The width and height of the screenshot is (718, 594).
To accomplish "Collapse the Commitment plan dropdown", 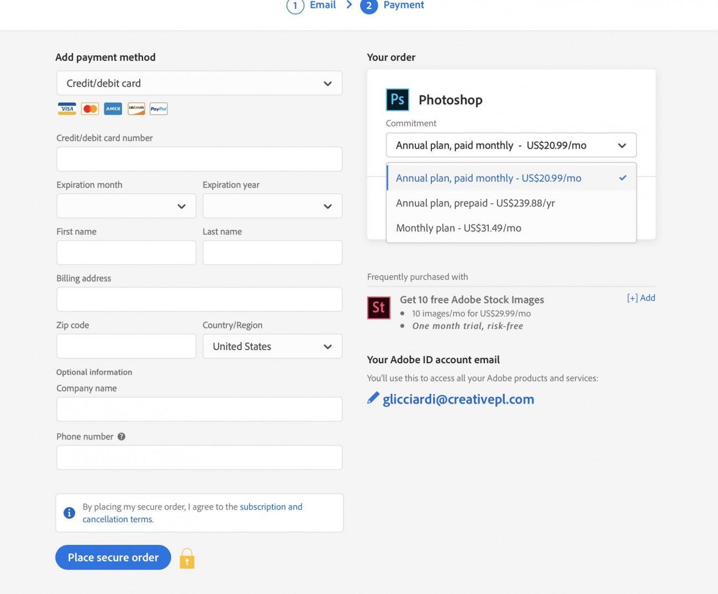I will click(x=511, y=145).
